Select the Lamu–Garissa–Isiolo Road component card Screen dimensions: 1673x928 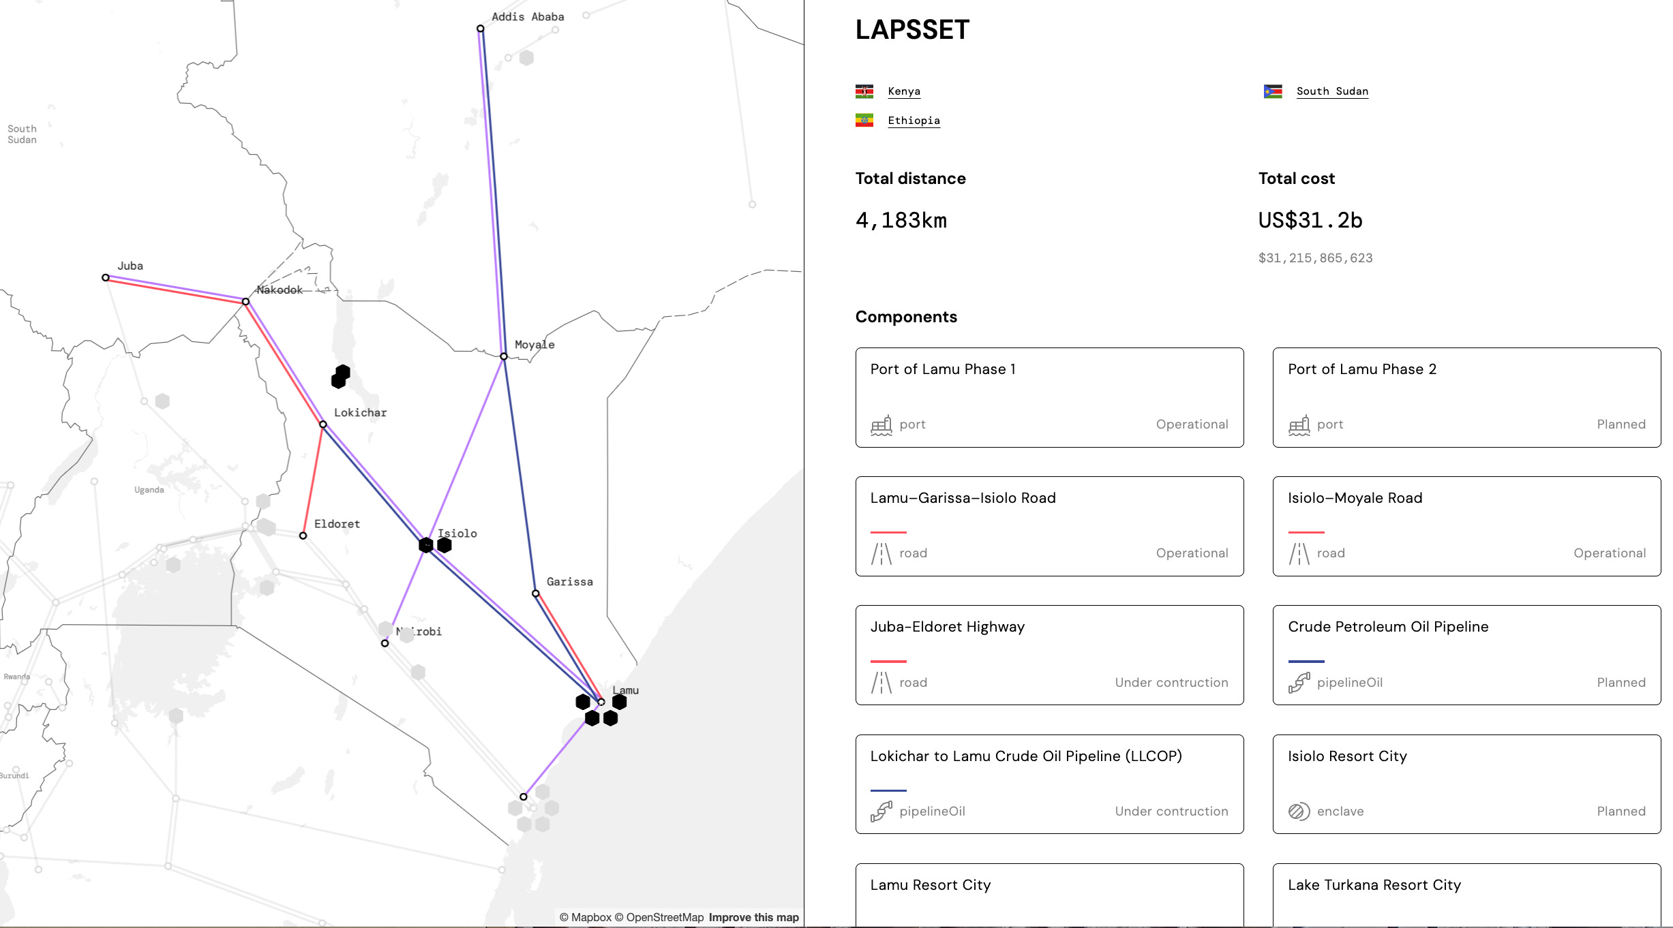tap(1049, 525)
